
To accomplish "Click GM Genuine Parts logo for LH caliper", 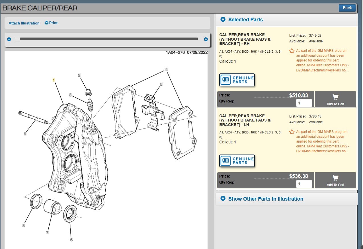I will click(237, 161).
